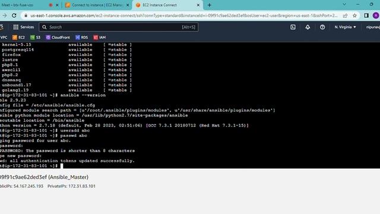Open the help question mark menu
This screenshot has width=380, height=214.
(x=322, y=27)
